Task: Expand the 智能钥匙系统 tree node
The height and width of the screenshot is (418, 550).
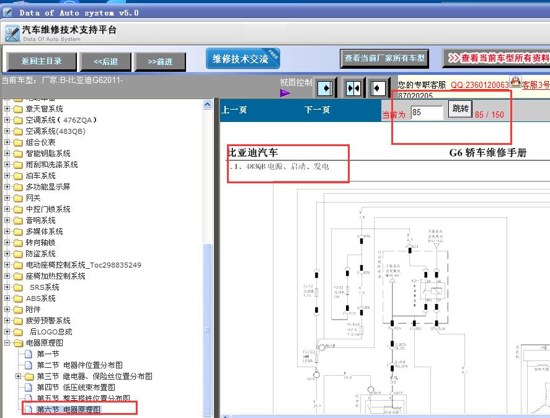Action: pos(7,154)
